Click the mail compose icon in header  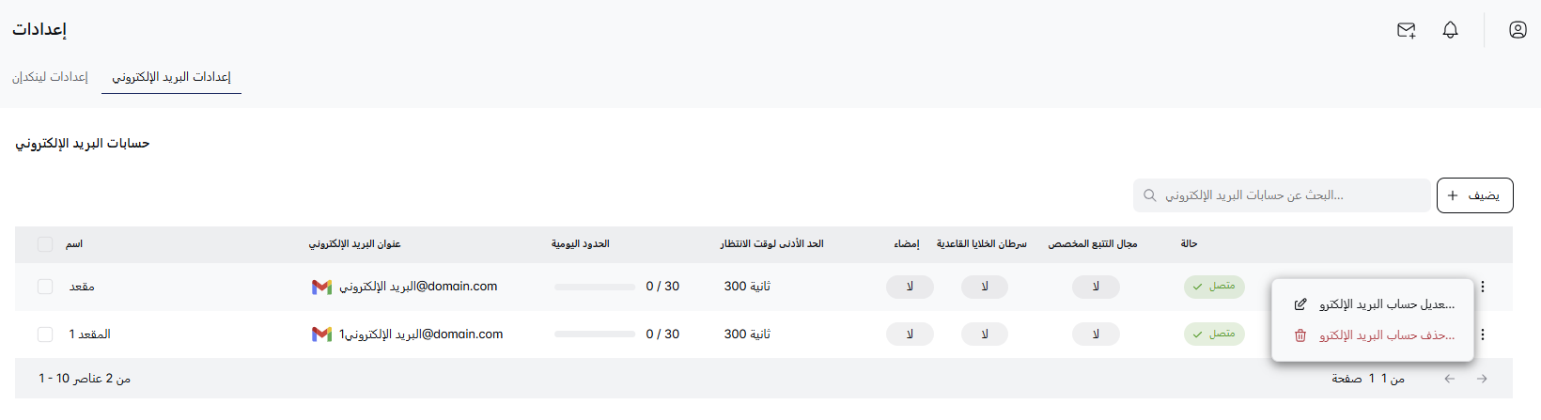[1406, 30]
